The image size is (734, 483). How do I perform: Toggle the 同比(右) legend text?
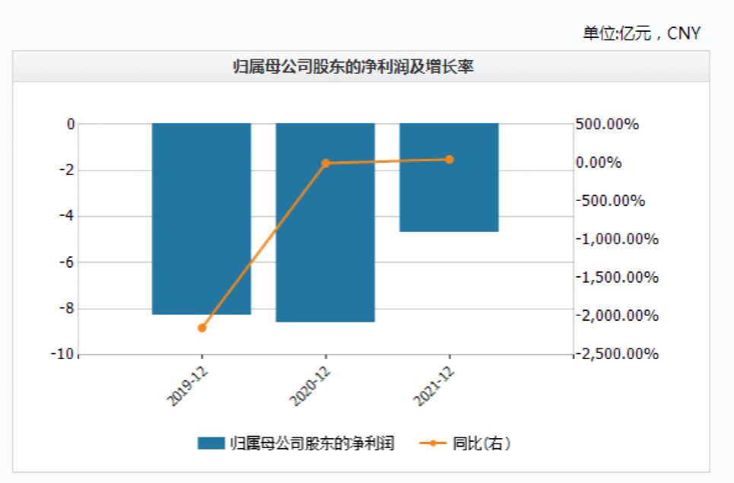click(481, 443)
